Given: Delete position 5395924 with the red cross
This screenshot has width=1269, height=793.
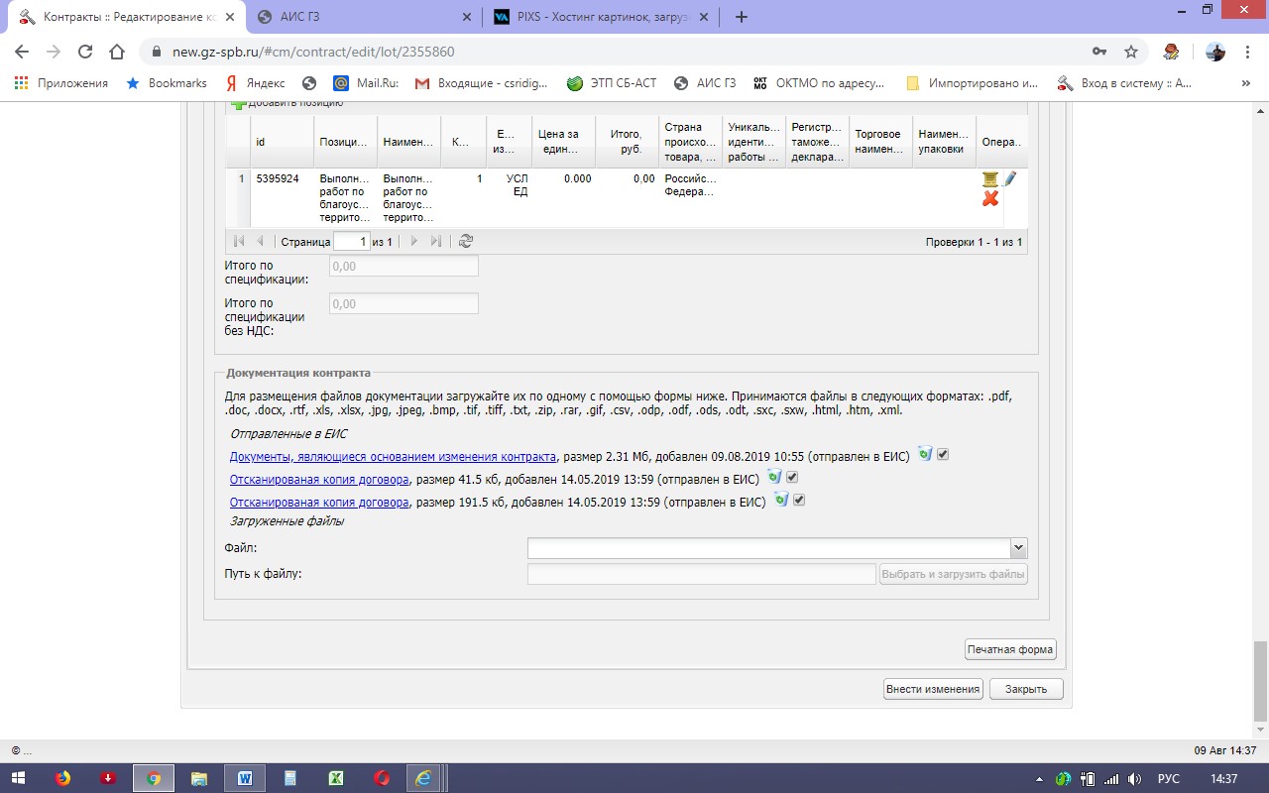Looking at the screenshot, I should [989, 198].
